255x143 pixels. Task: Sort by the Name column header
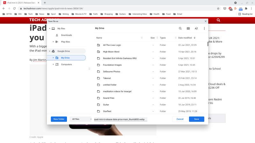pos(99,38)
